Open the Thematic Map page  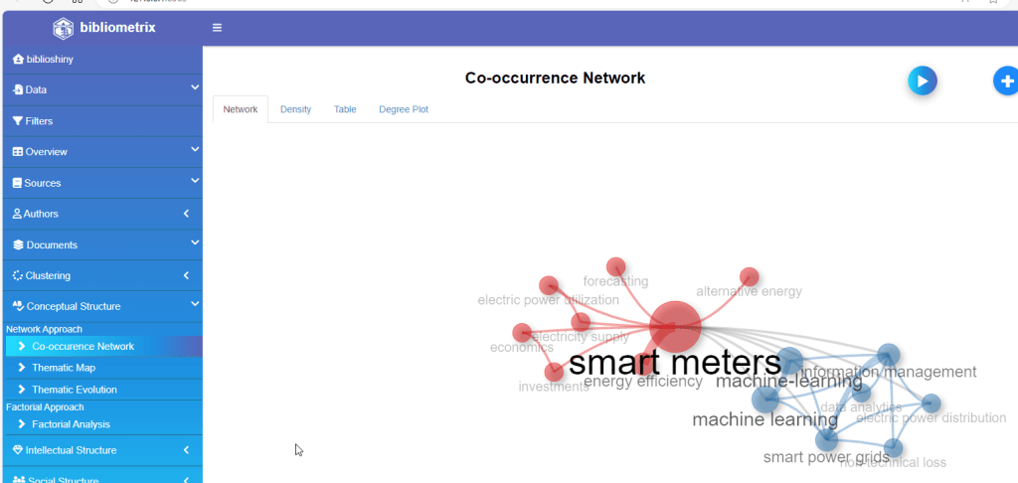pyautogui.click(x=64, y=368)
